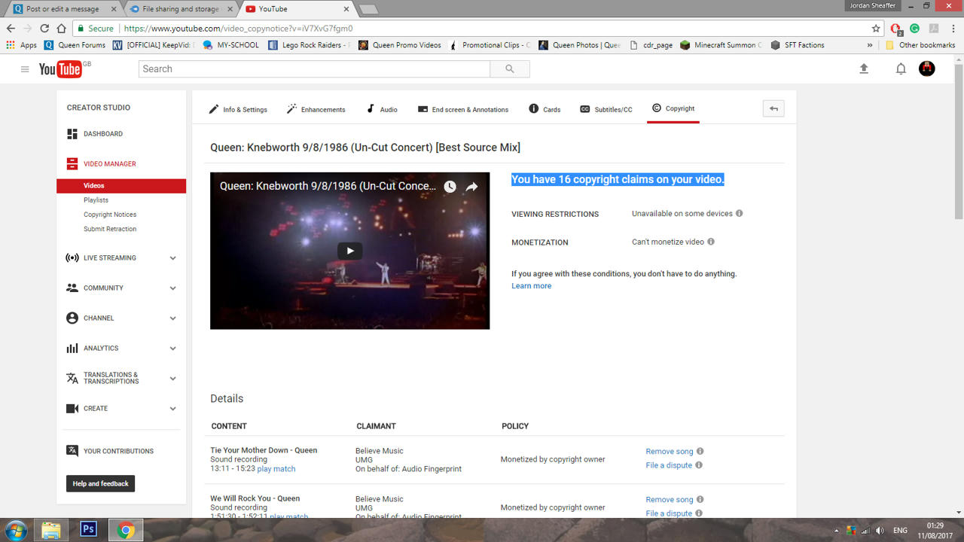Click info icon beside Tie Your Mother Down Remove song
The image size is (964, 542).
700,451
